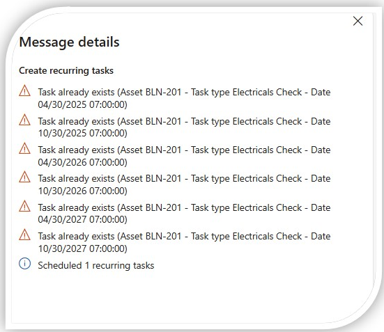Image resolution: width=384 pixels, height=332 pixels.
Task: Select the 10/30/2026 07:00:00 timestamp text
Action: [x=82, y=191]
